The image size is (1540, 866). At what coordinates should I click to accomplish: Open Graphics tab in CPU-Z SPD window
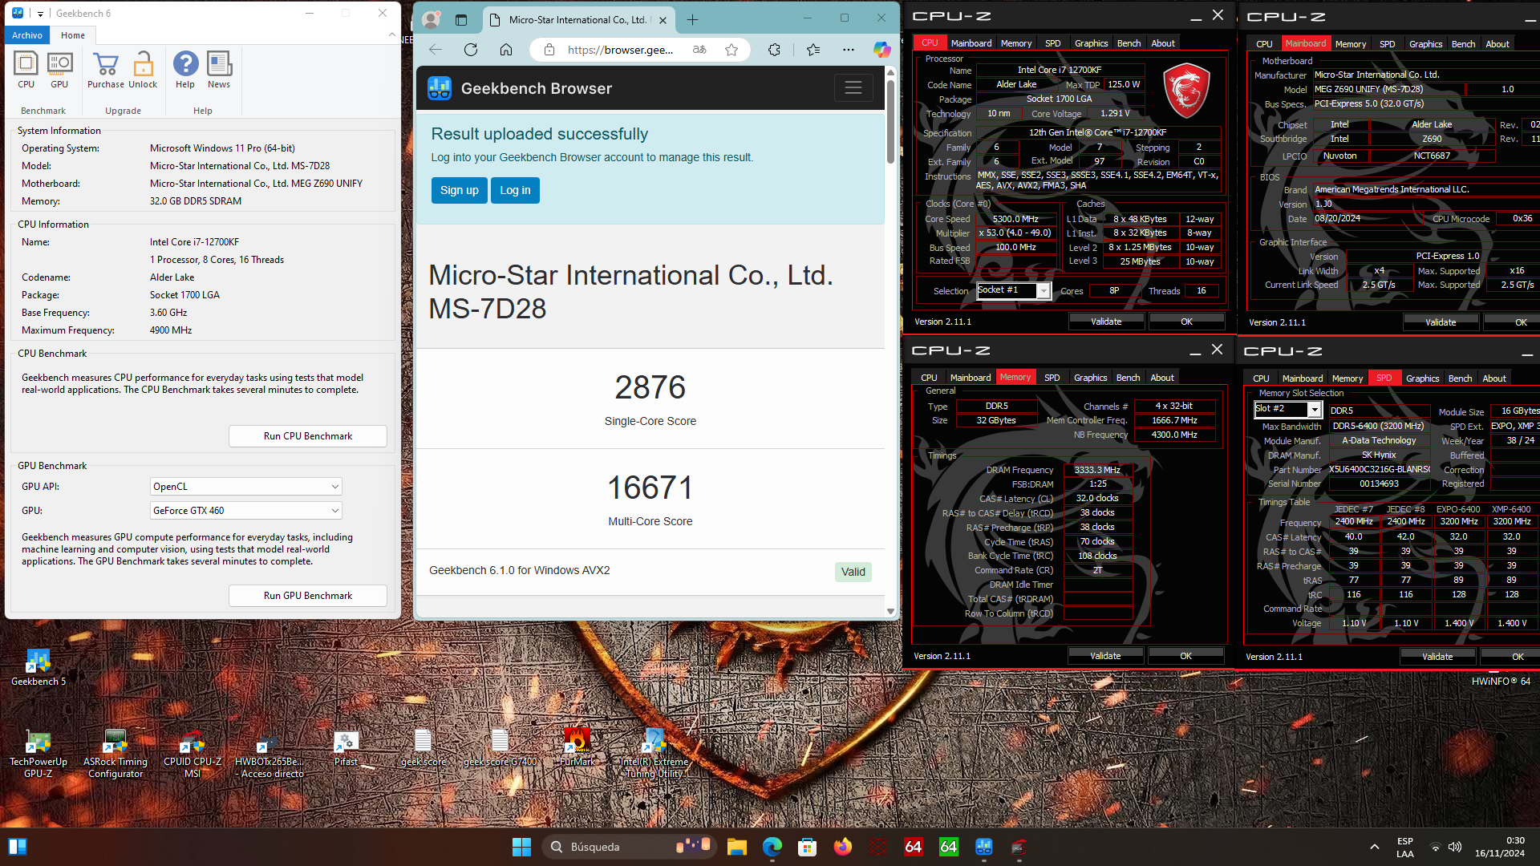(x=1422, y=378)
